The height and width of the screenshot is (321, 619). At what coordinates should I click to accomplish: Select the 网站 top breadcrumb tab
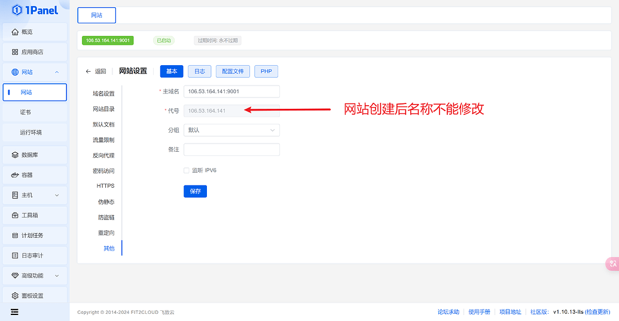click(97, 16)
